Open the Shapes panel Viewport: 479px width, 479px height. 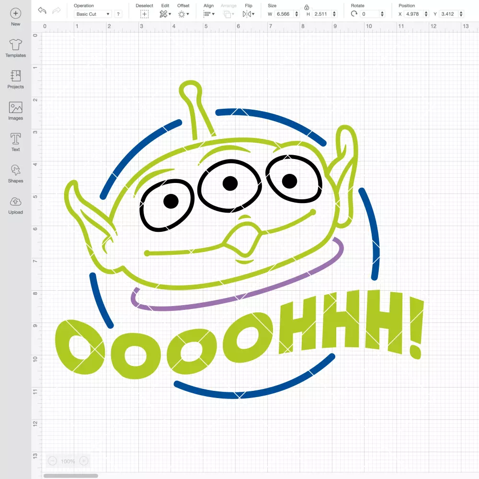click(16, 170)
